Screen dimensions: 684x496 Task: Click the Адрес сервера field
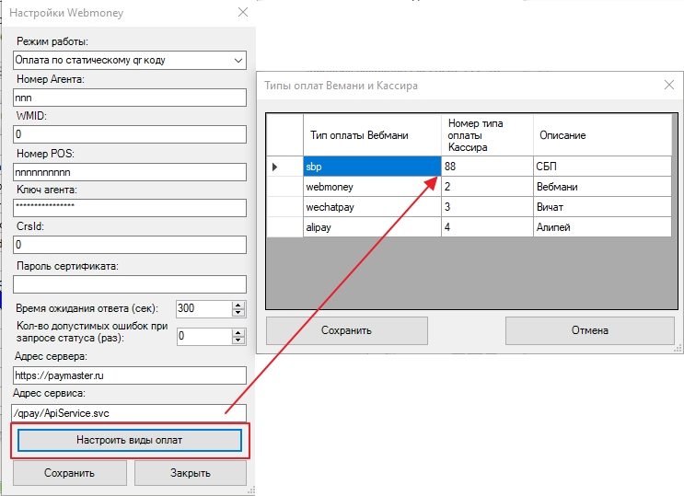pos(129,375)
